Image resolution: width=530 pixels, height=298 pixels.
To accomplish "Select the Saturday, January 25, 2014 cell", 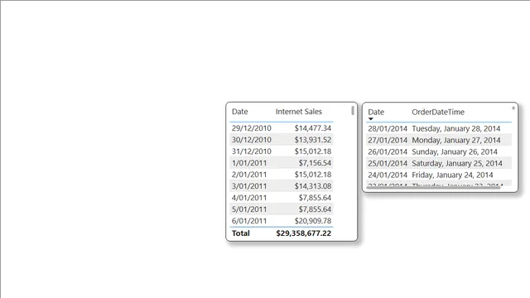I will (x=457, y=163).
